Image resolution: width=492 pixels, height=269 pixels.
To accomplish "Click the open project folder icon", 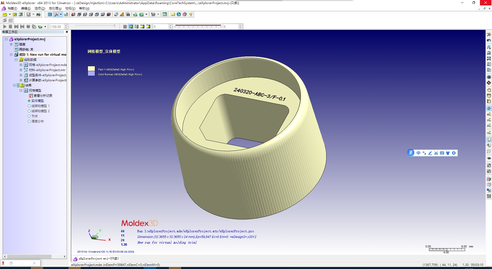I will click(x=5, y=15).
